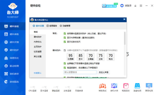This screenshot has width=156, height=95.
Task: Open the 帧数测试 FPS tool icon
Action: (x=103, y=86)
